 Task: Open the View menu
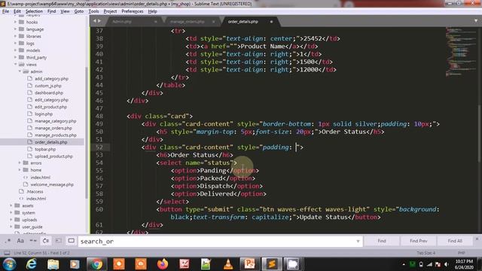[x=65, y=11]
